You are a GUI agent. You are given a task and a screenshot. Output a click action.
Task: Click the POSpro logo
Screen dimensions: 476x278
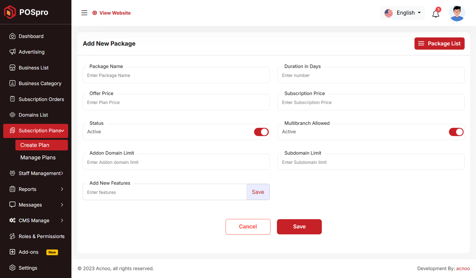click(x=26, y=12)
